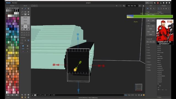Viewport: 176px width, 99px height.
Task: Delete the model with the top-right trash icon
Action: (x=169, y=3)
